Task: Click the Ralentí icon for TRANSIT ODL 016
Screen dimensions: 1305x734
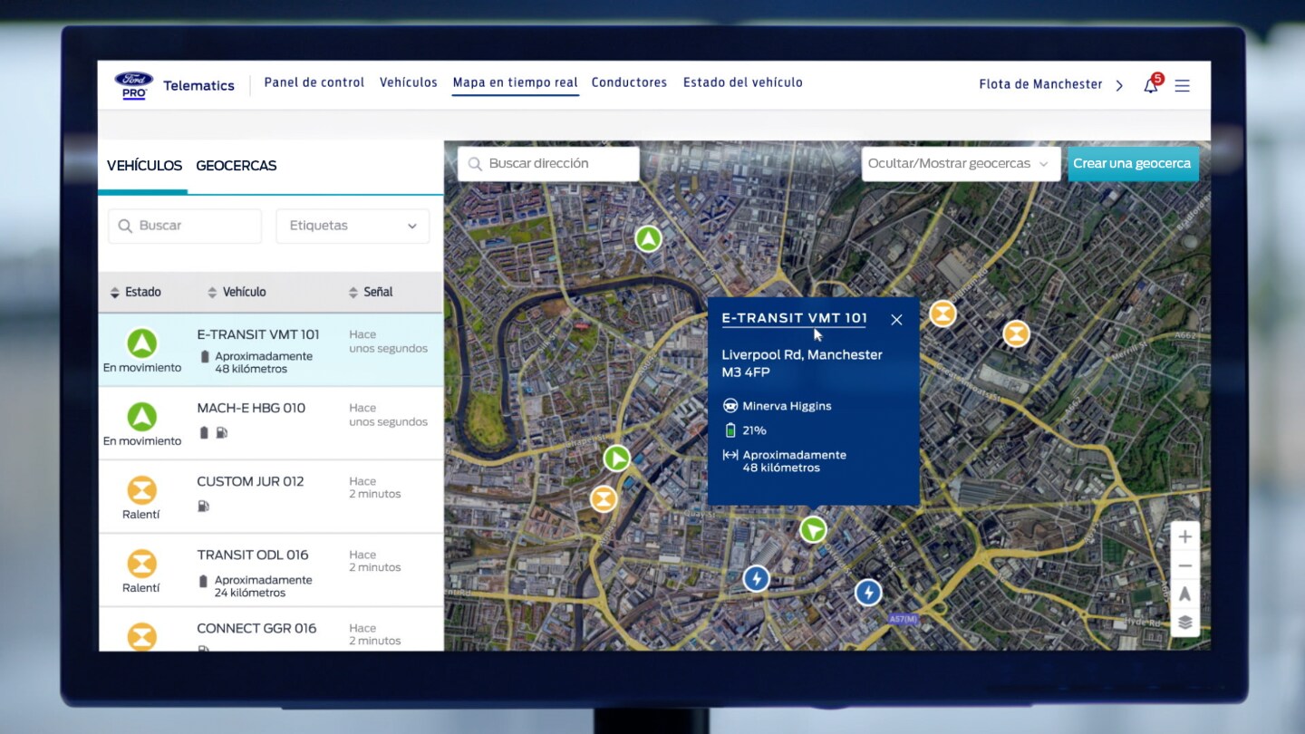Action: (141, 564)
